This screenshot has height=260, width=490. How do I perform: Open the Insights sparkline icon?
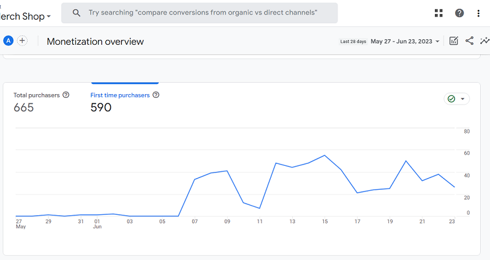[x=484, y=41]
